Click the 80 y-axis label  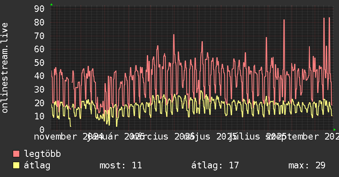pyautogui.click(x=39, y=22)
